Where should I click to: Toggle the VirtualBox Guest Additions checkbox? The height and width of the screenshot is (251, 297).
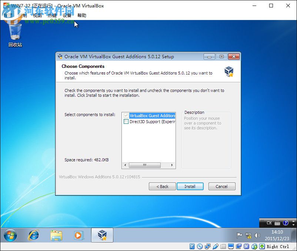(126, 115)
